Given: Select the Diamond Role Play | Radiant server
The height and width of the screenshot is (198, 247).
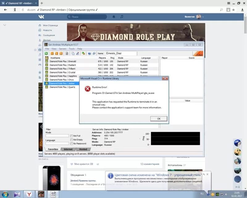Looking at the screenshot, I should [102, 65].
